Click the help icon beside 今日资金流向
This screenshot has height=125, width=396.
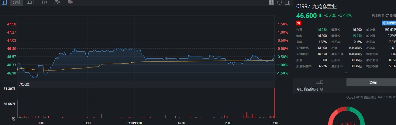click(x=322, y=90)
